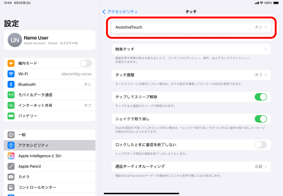Tap the Bluetooth icon

(x=11, y=84)
